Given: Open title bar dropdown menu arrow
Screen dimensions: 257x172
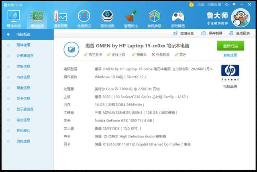Looking at the screenshot, I should tap(234, 4).
